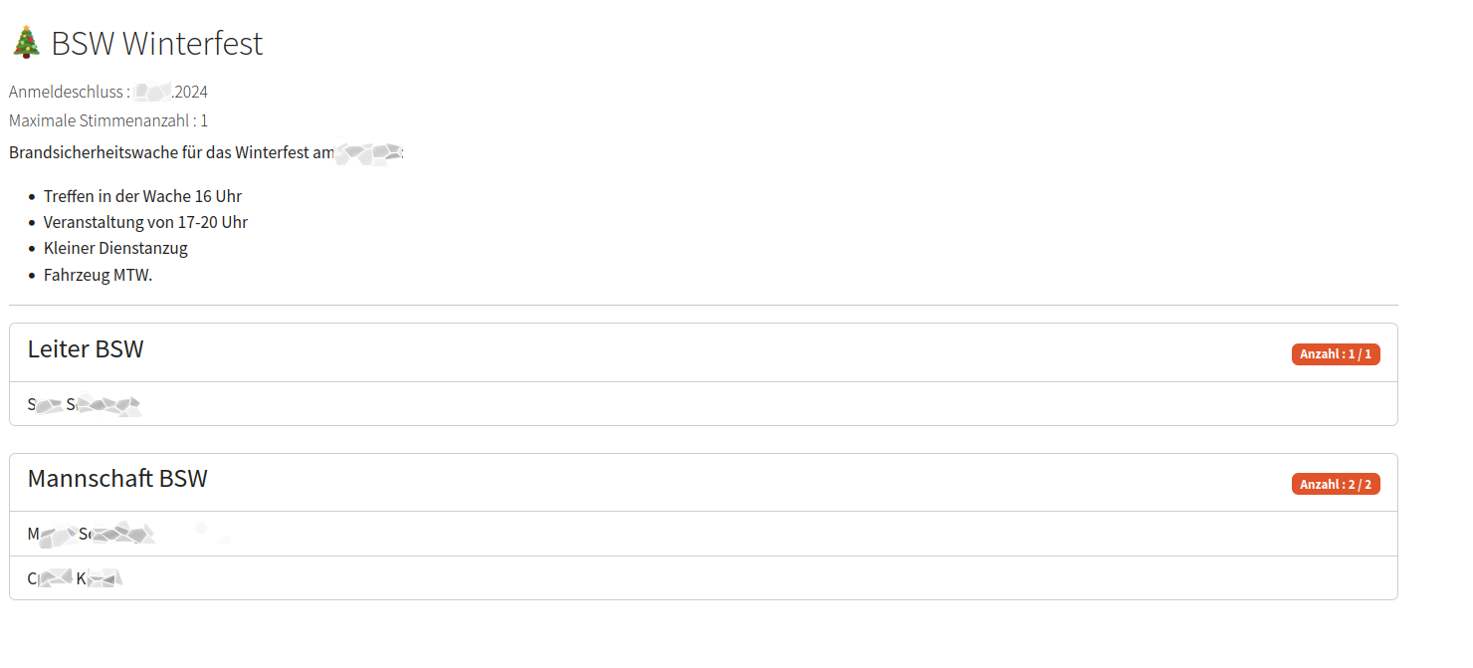Click the BSW Winterfest page title
Image resolution: width=1473 pixels, height=668 pixels.
coord(157,43)
